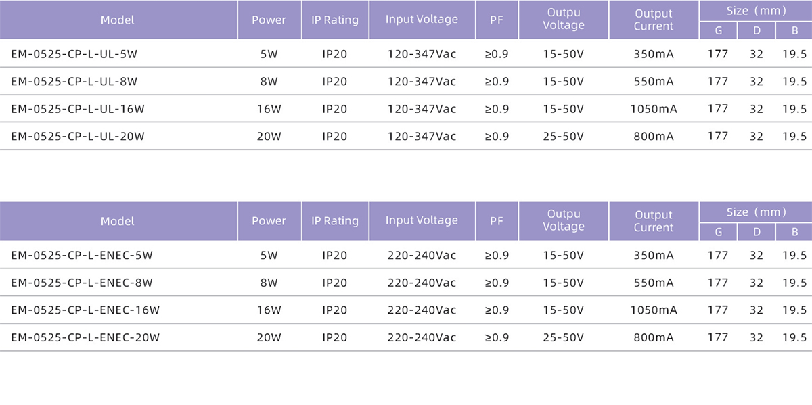
Task: Click the Input Voltage header of the ENEC table
Action: coord(422,220)
